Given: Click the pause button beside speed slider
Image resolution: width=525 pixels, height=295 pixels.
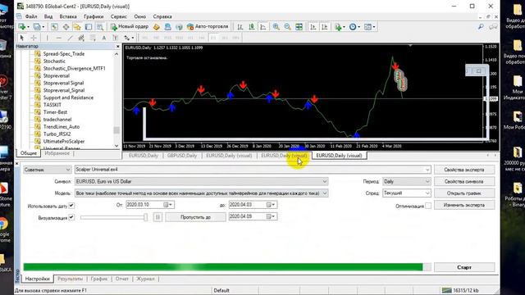Looking at the screenshot, I should click(x=157, y=217).
